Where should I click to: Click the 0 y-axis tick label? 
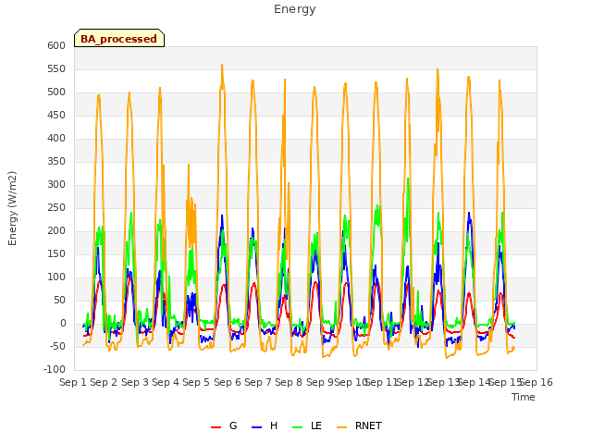click(63, 324)
